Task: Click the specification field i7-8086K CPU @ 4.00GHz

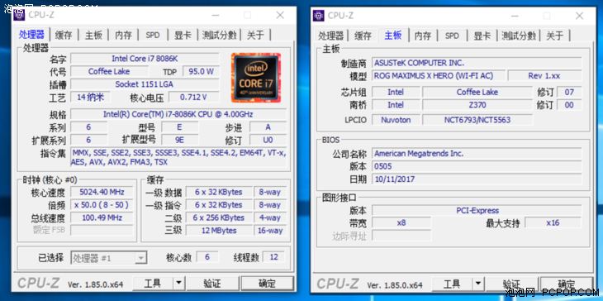Action: [178, 114]
